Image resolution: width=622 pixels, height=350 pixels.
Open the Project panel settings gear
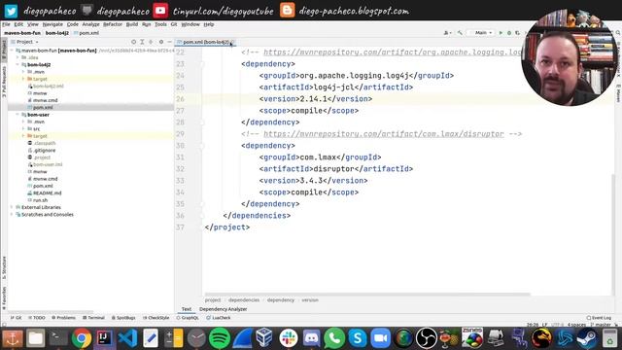pyautogui.click(x=161, y=42)
